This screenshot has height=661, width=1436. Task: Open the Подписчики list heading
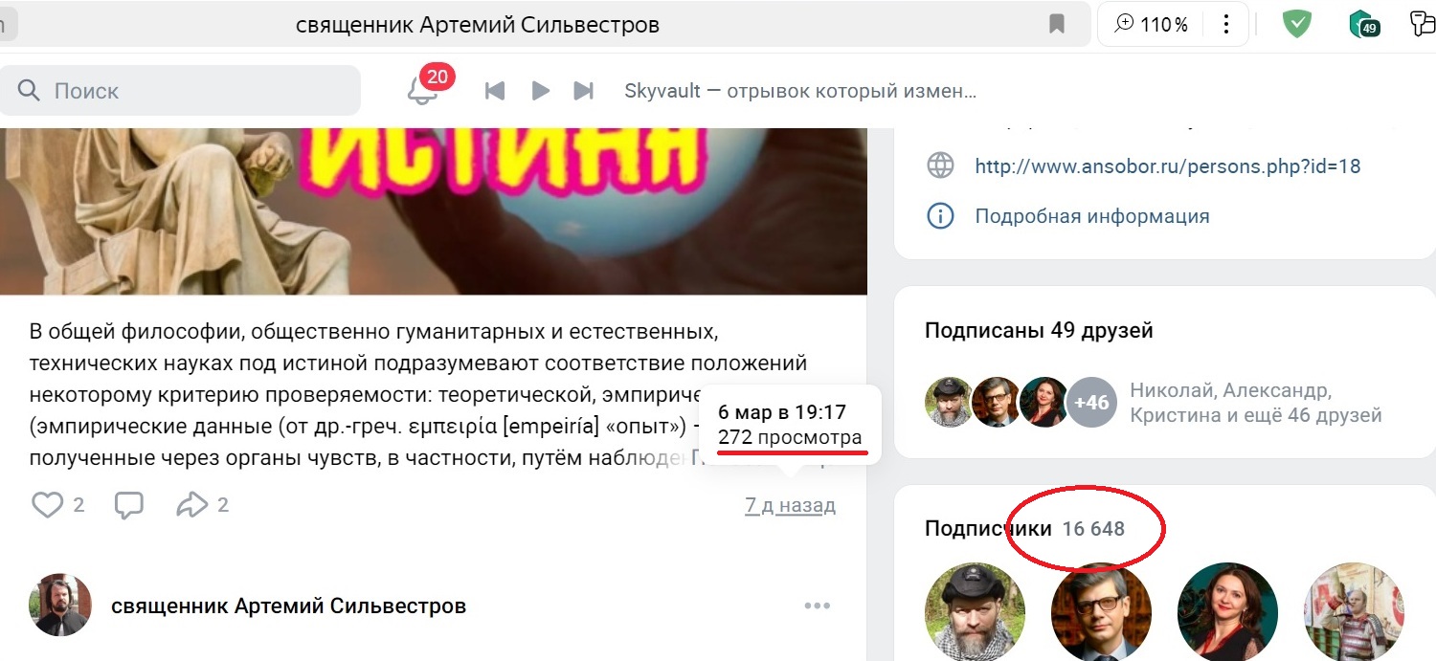coord(988,528)
